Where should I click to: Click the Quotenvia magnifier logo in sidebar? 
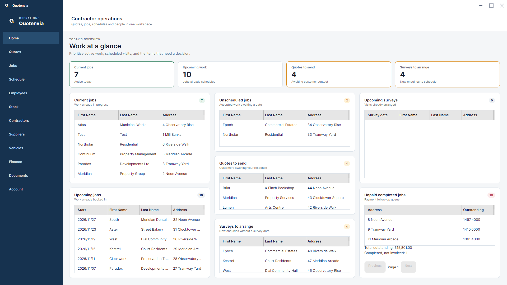pyautogui.click(x=12, y=21)
